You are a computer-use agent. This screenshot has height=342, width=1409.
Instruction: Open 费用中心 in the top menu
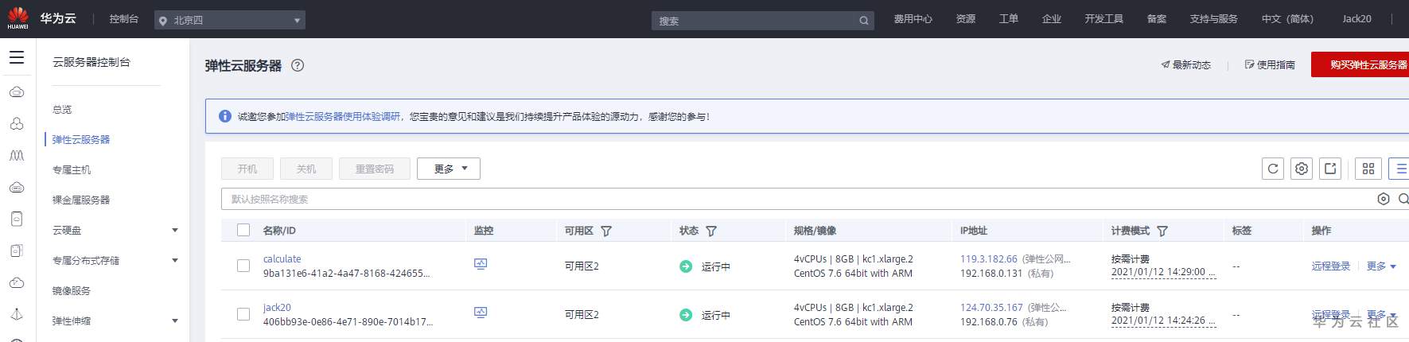913,19
